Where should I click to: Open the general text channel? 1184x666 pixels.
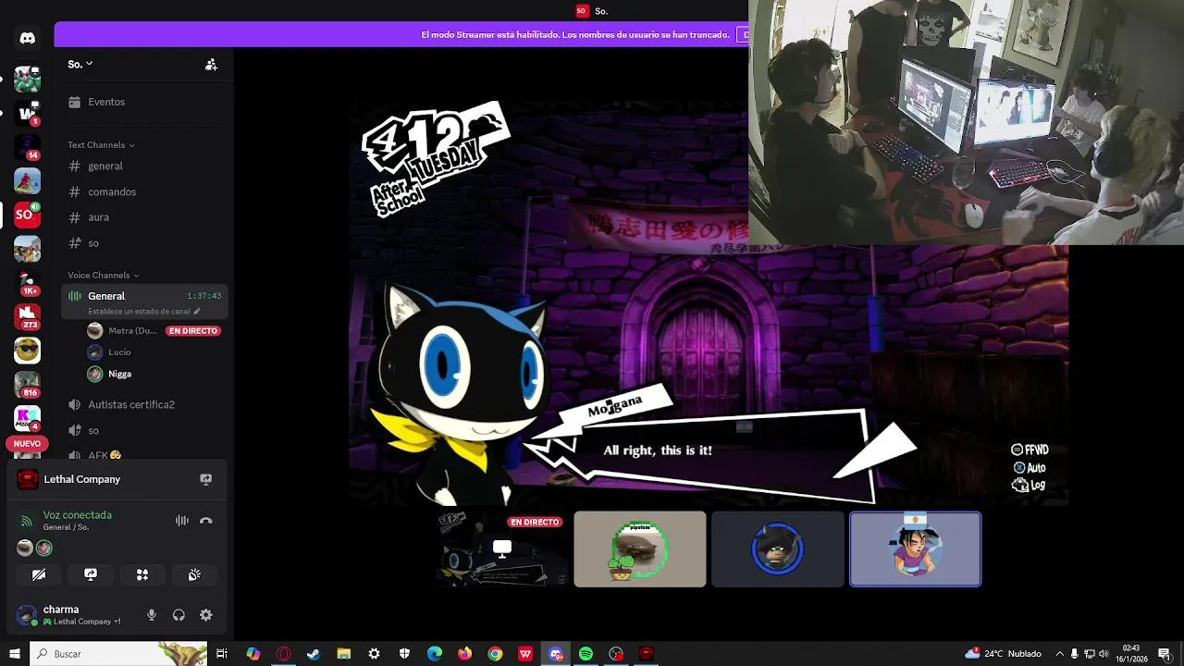coord(143,166)
